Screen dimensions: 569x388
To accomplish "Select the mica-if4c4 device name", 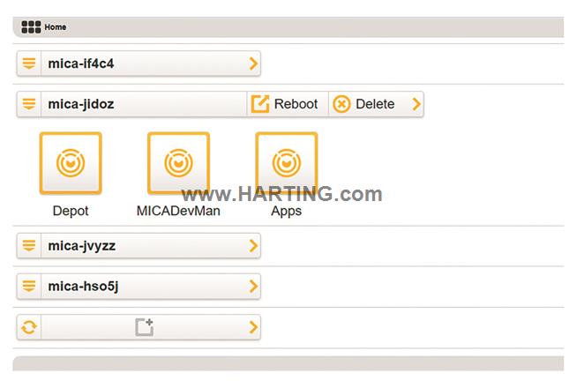I will point(81,63).
